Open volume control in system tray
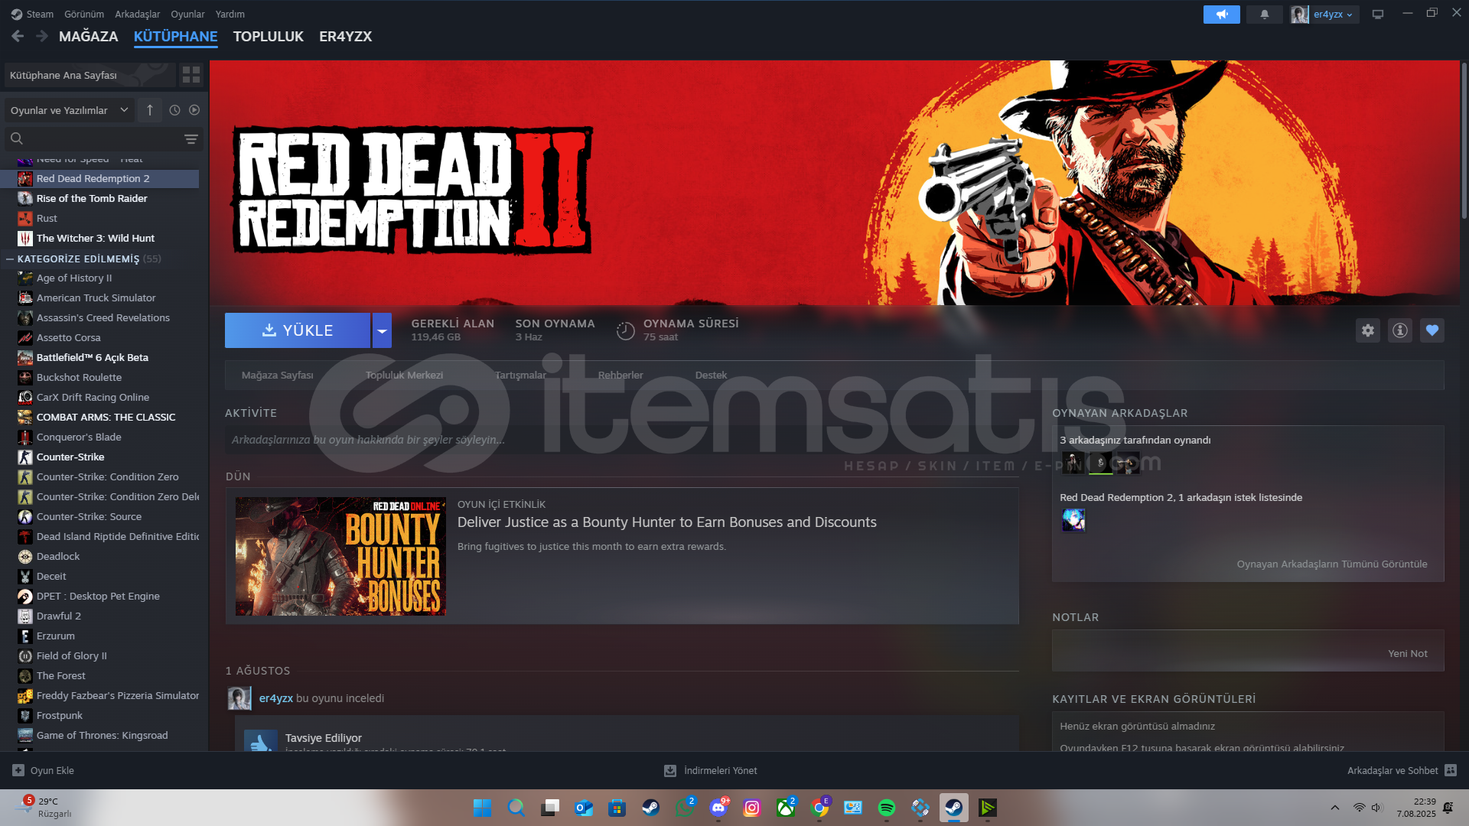 (1376, 808)
